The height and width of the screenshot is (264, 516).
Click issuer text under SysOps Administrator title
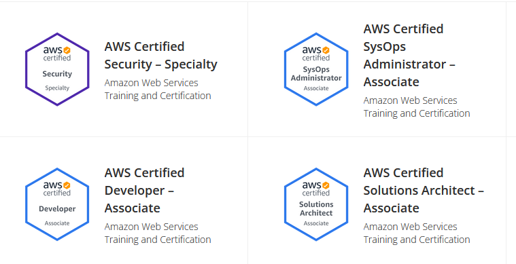coord(417,107)
